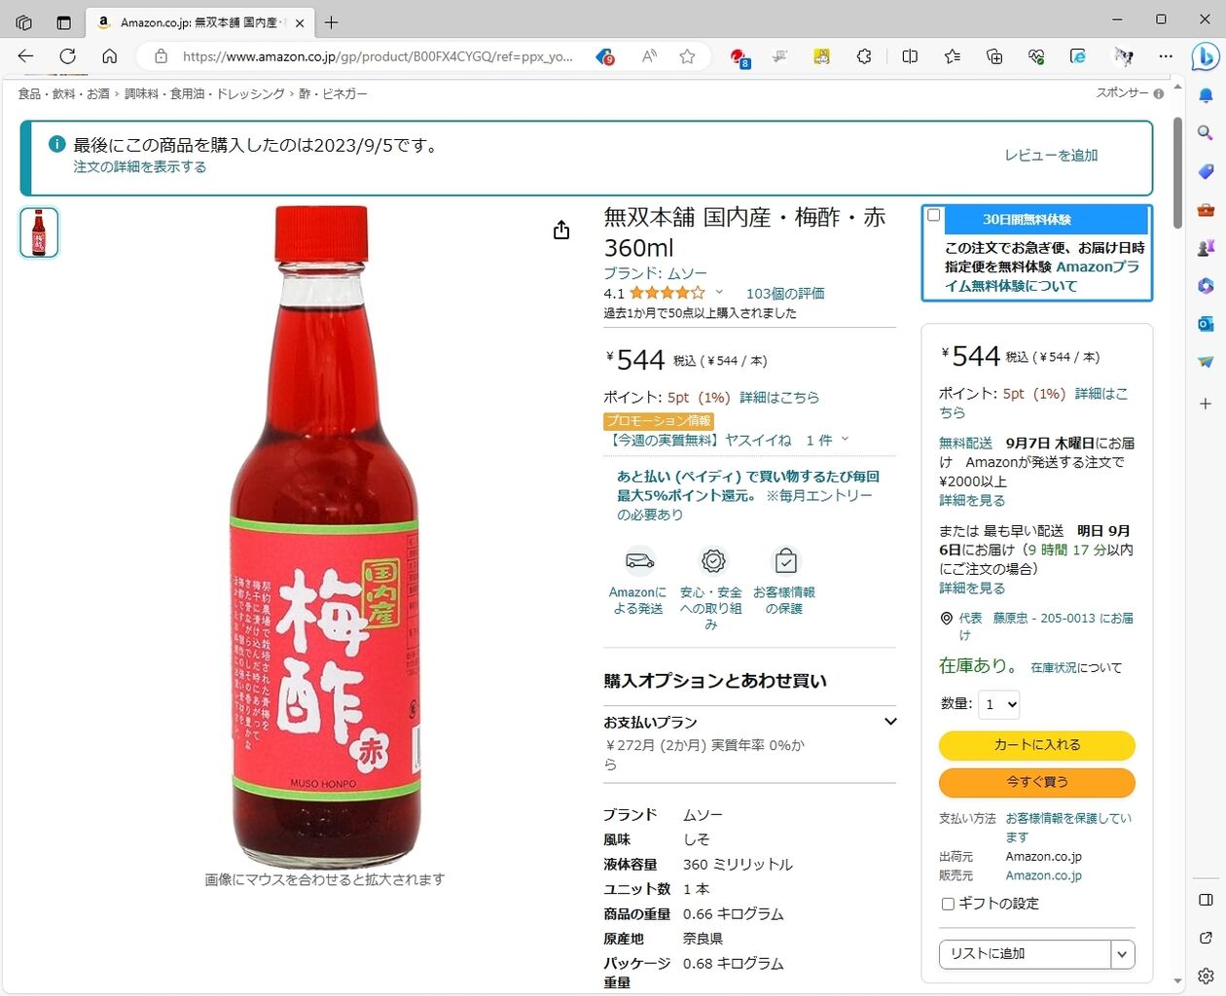Open 調味料・食用油・ドレッシング breadcrumb
The height and width of the screenshot is (996, 1226).
[204, 93]
